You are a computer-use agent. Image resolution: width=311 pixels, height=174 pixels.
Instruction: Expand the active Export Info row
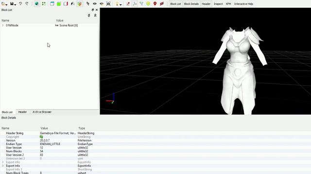3,166
